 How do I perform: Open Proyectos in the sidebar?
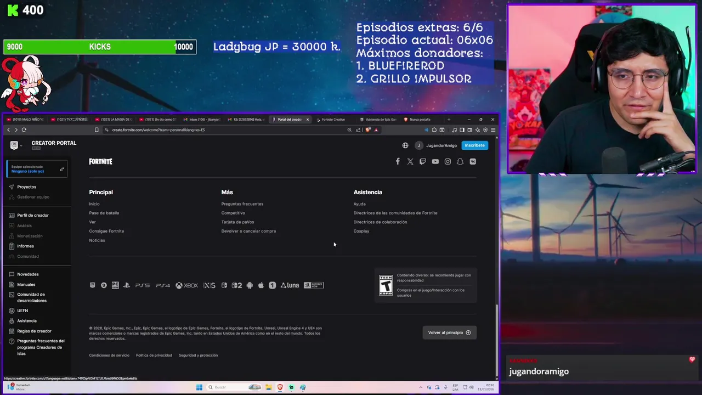(26, 187)
